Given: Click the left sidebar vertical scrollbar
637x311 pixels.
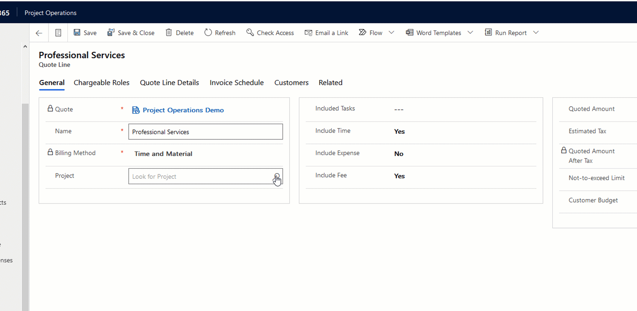Looking at the screenshot, I should pos(25,207).
